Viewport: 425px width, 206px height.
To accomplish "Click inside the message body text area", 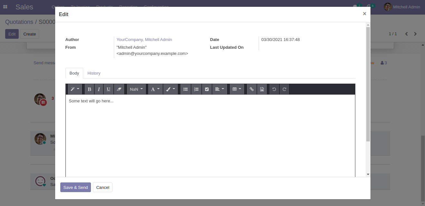I will point(210,136).
